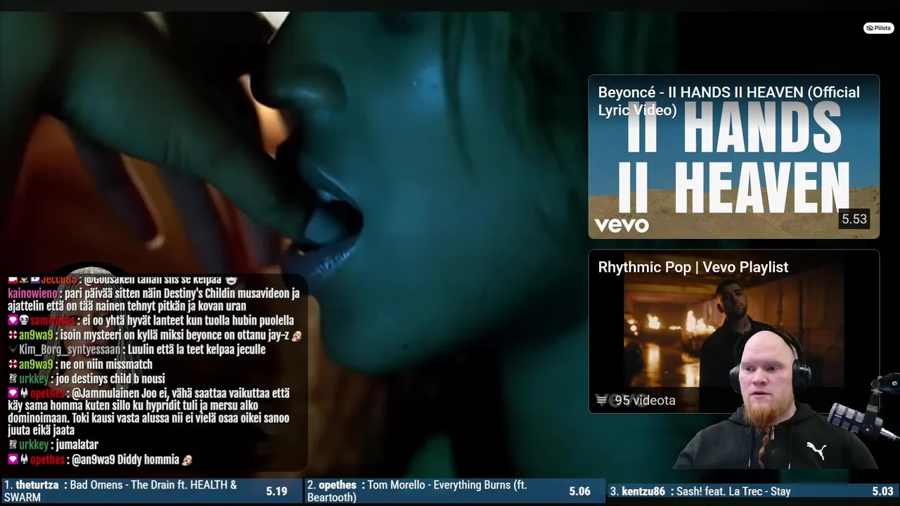Image resolution: width=900 pixels, height=506 pixels.
Task: Click the kainowieno username in chat
Action: click(x=33, y=293)
